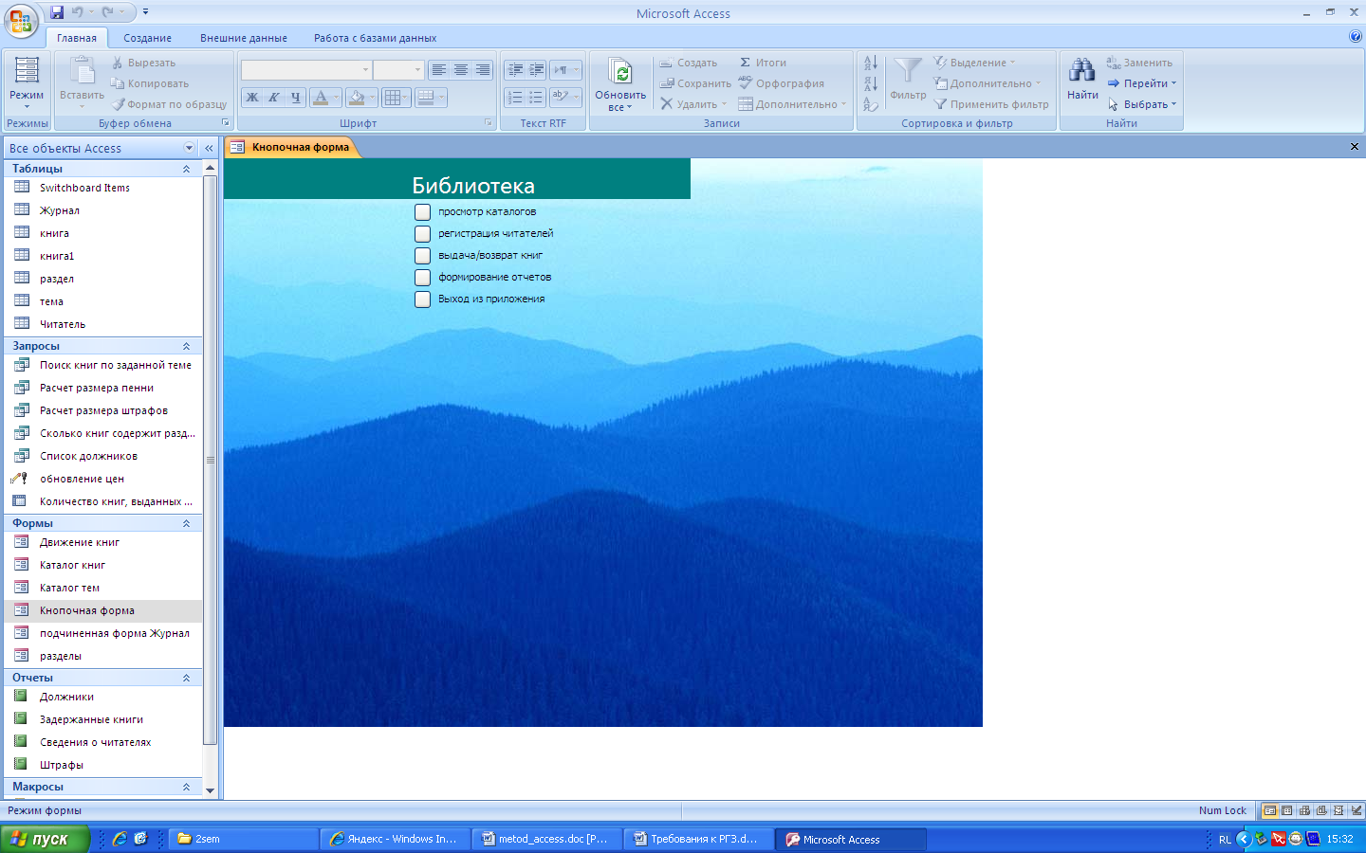Sort descending with the Z-A icon
Screen dimensions: 1366x853
871,83
